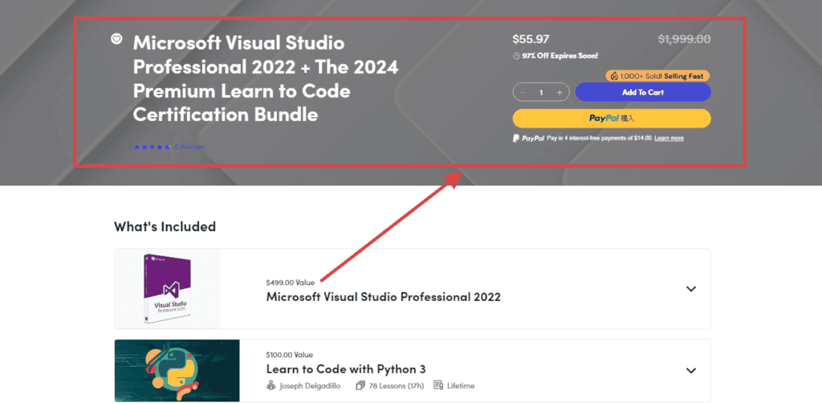
Task: Click instructor name Joseph Delgadillo
Action: pyautogui.click(x=310, y=386)
